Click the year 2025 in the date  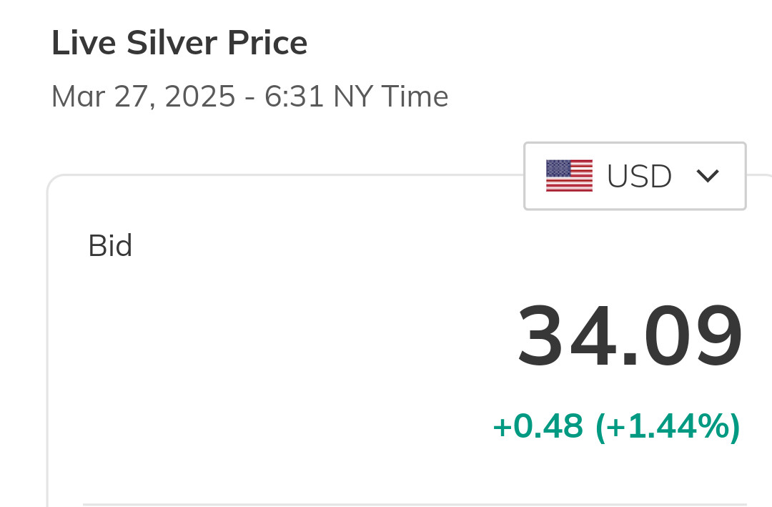[x=199, y=97]
